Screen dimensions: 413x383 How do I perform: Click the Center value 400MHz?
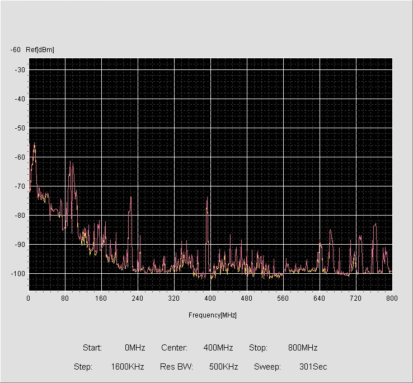(218, 348)
